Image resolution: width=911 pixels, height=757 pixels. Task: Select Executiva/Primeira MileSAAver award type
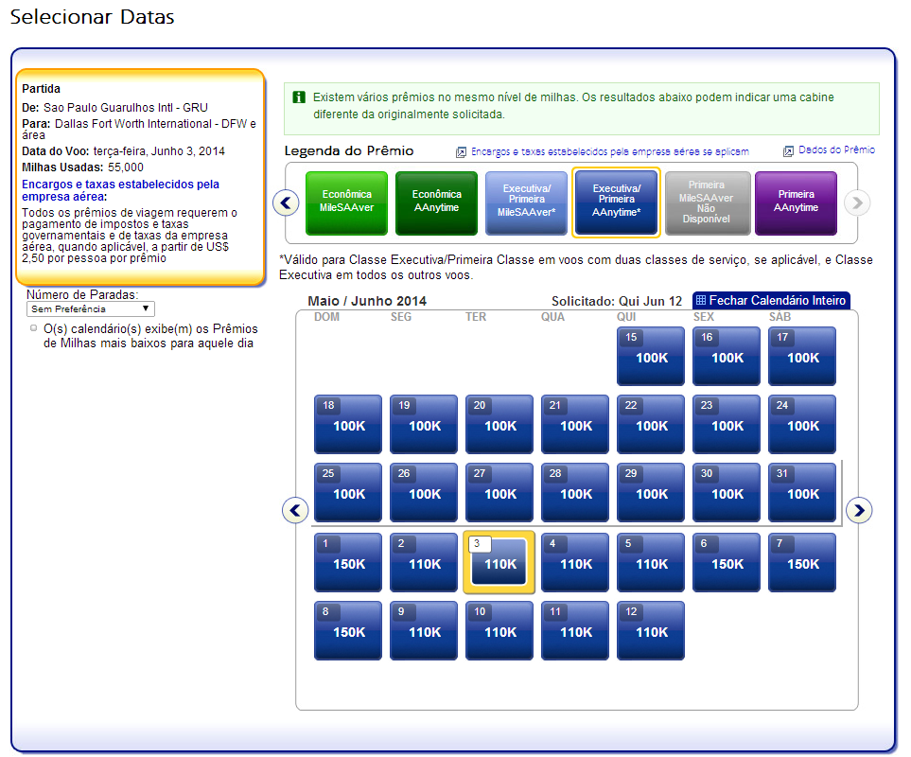[x=526, y=202]
